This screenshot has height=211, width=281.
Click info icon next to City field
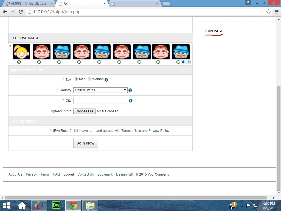point(131,101)
